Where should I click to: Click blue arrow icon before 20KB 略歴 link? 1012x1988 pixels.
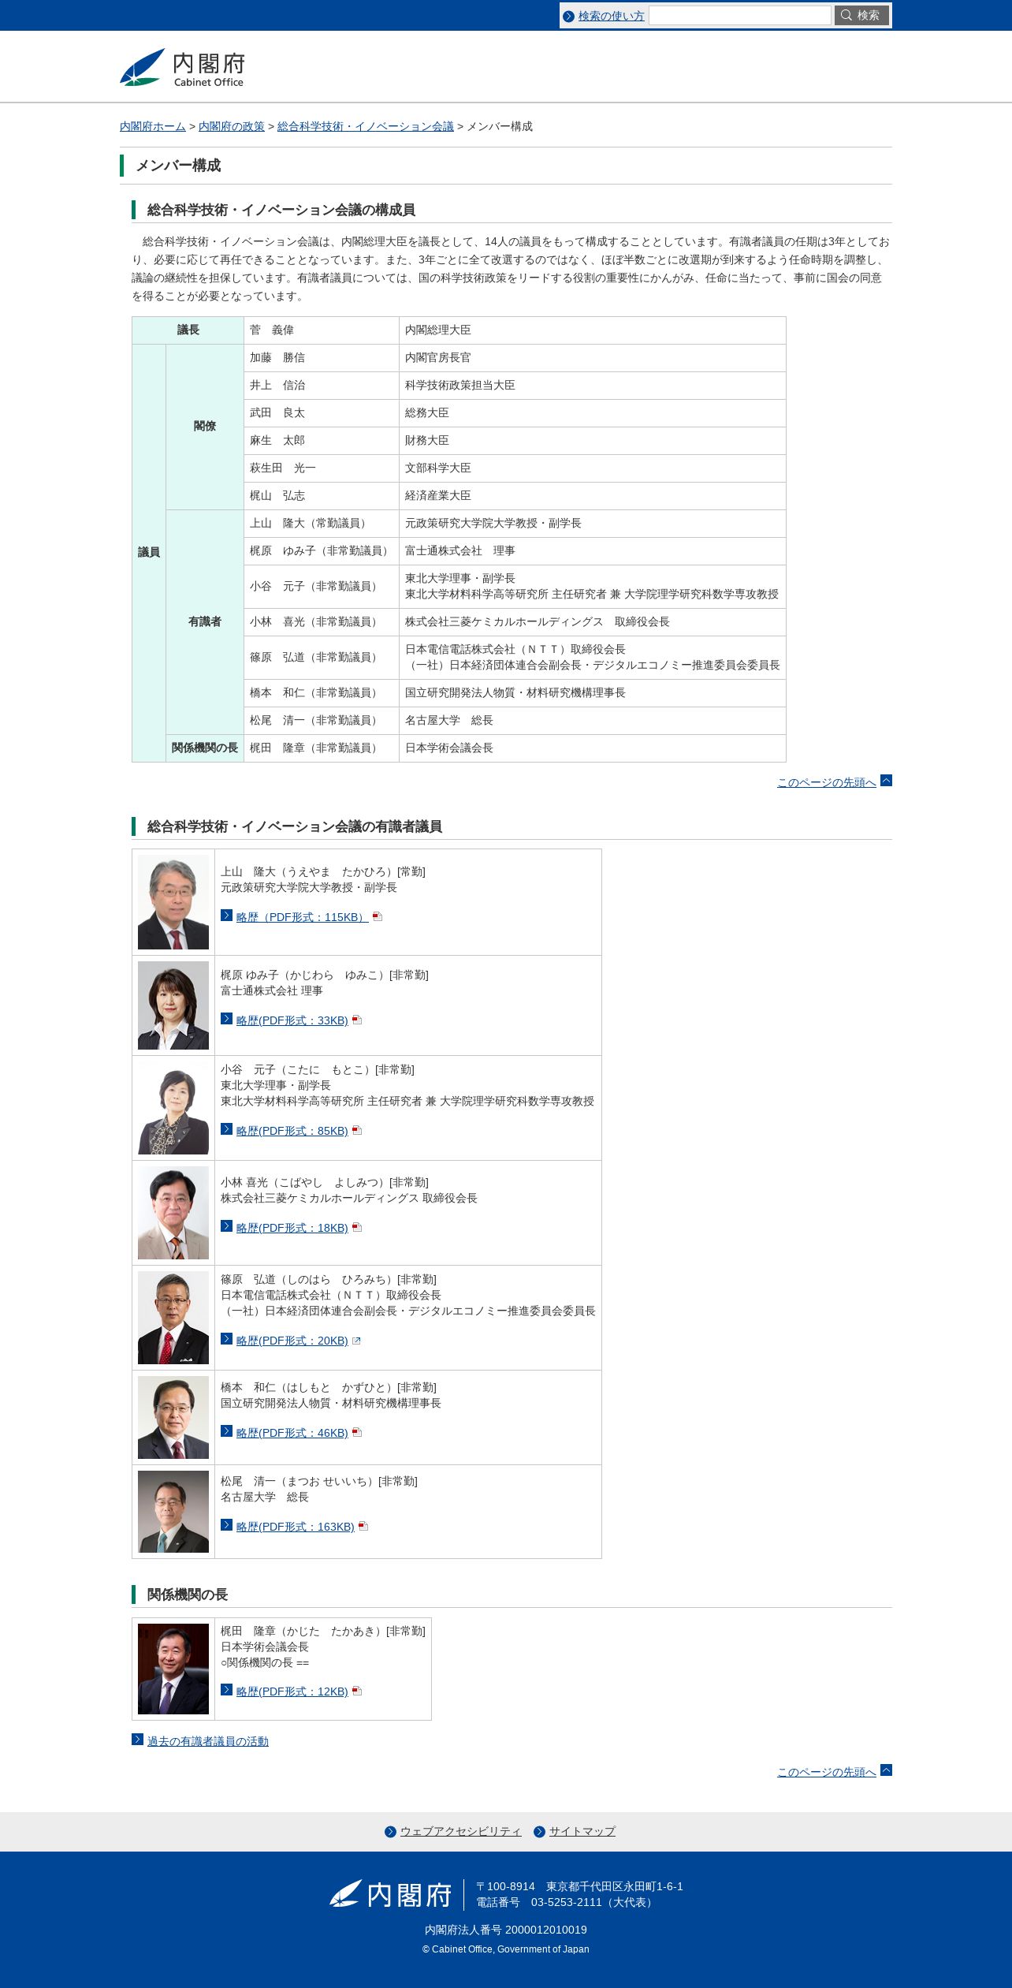click(226, 1339)
